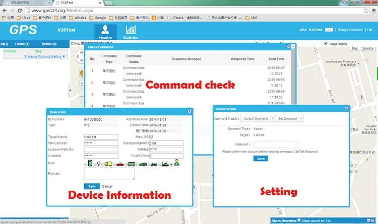Image resolution: width=378 pixels, height=224 pixels.
Task: Select the green top-view car radio button
Action: [86, 165]
